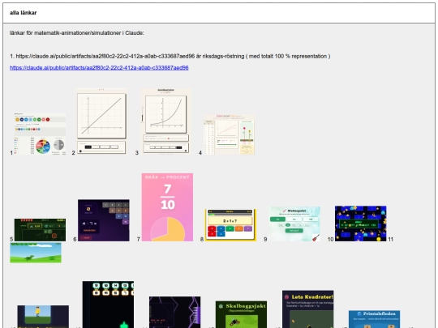
Task: Open thumbnail 2 showing a straight line graph
Action: point(101,121)
